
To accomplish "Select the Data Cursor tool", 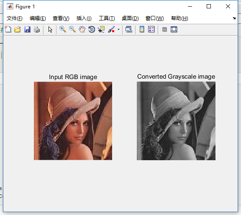I will click(x=101, y=29).
